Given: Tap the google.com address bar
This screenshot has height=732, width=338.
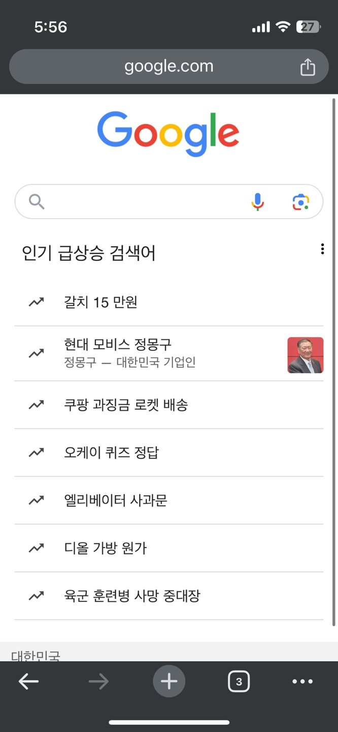Looking at the screenshot, I should [168, 67].
